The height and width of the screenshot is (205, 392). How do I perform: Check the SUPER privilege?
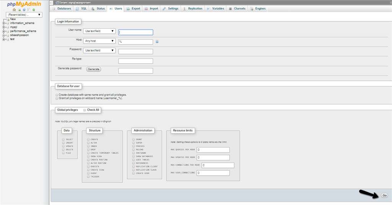click(134, 143)
